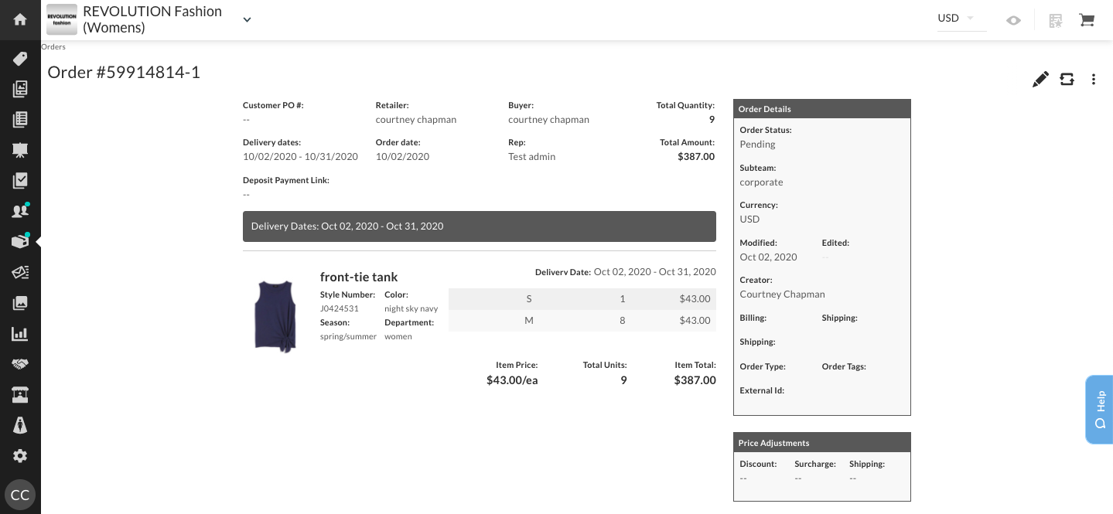Click the Deposit Payment Link label
1113x514 pixels.
click(x=286, y=180)
